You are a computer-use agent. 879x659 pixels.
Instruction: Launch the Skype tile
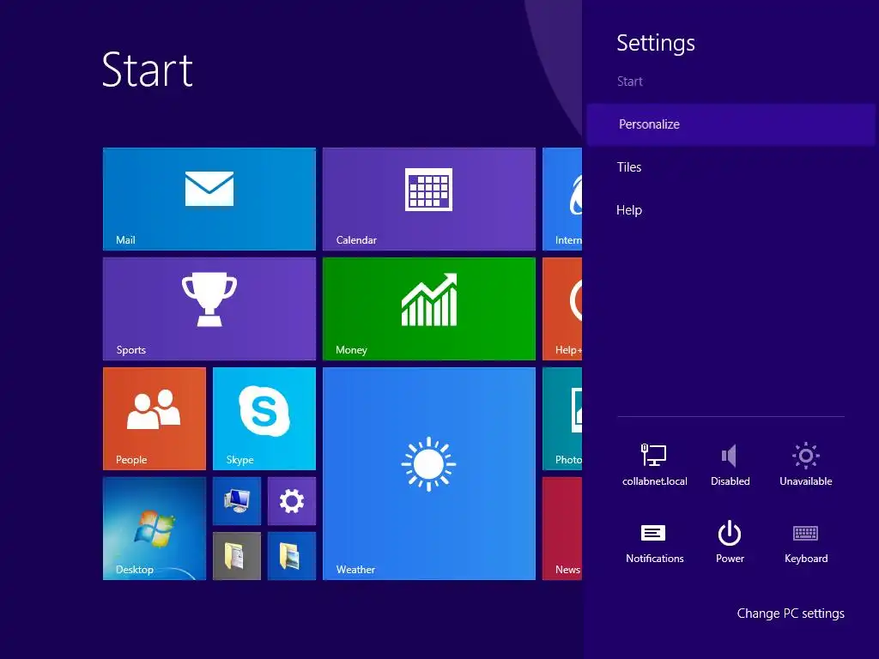point(264,419)
